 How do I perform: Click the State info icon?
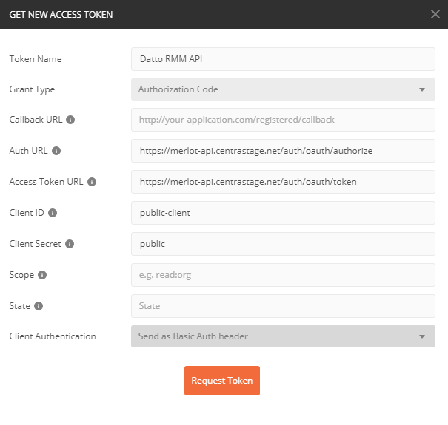[39, 306]
